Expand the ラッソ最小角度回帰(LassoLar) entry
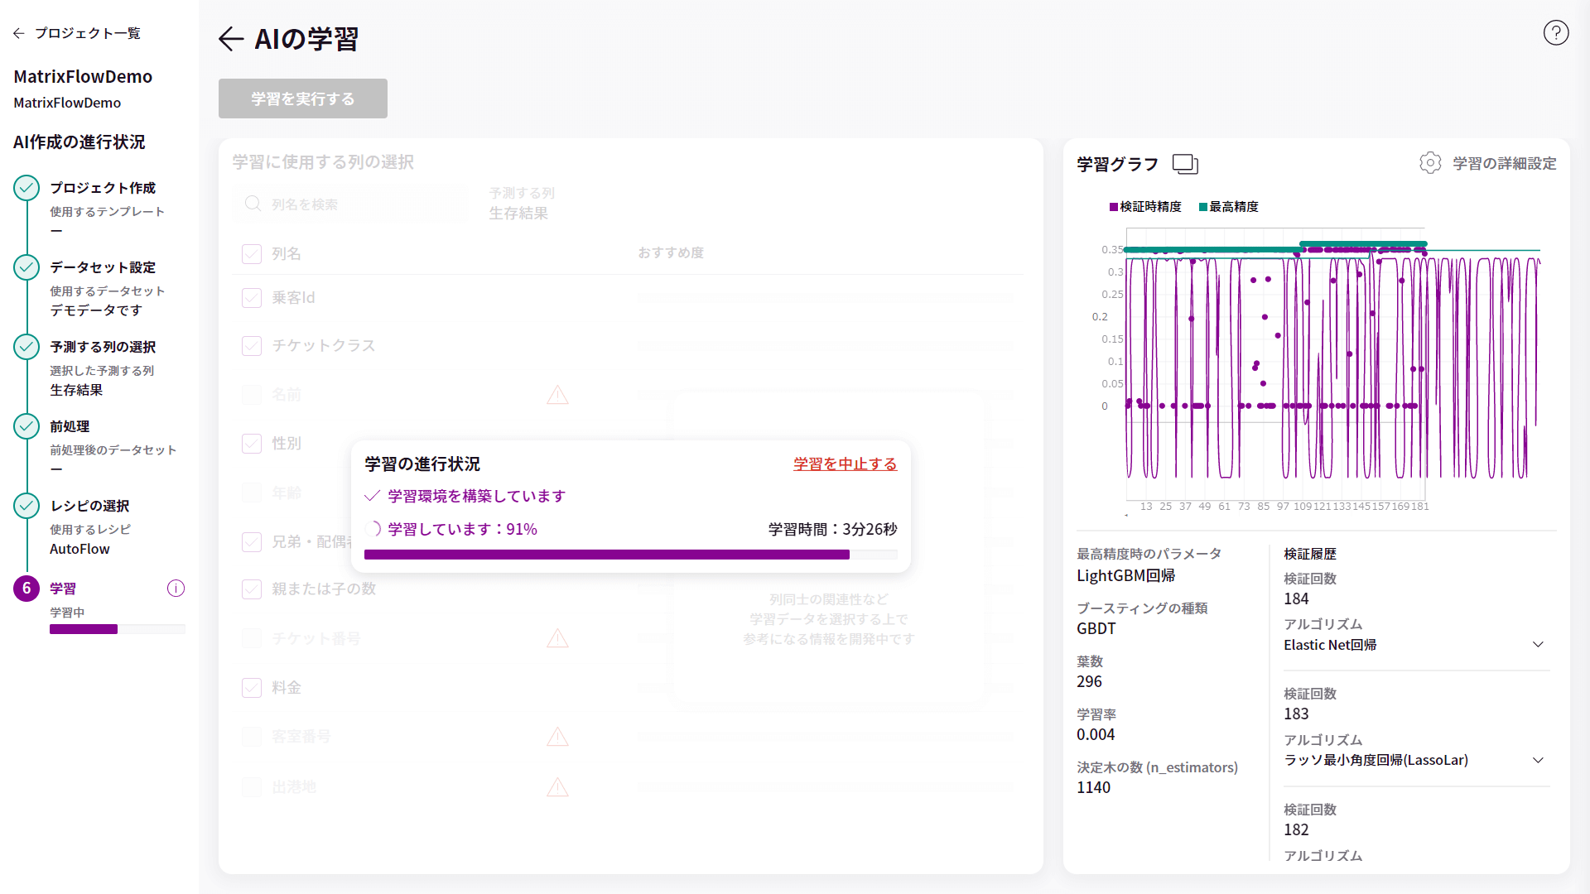Screen dimensions: 1590x894 (x=1538, y=760)
